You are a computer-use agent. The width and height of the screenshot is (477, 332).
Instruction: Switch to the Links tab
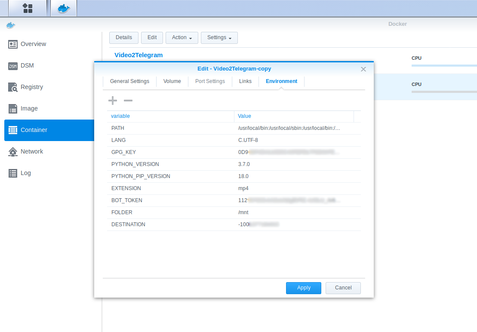tap(245, 81)
